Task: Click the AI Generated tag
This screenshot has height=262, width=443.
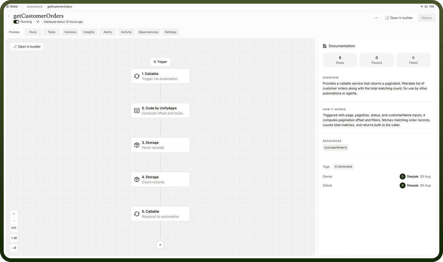Action: coord(343,167)
